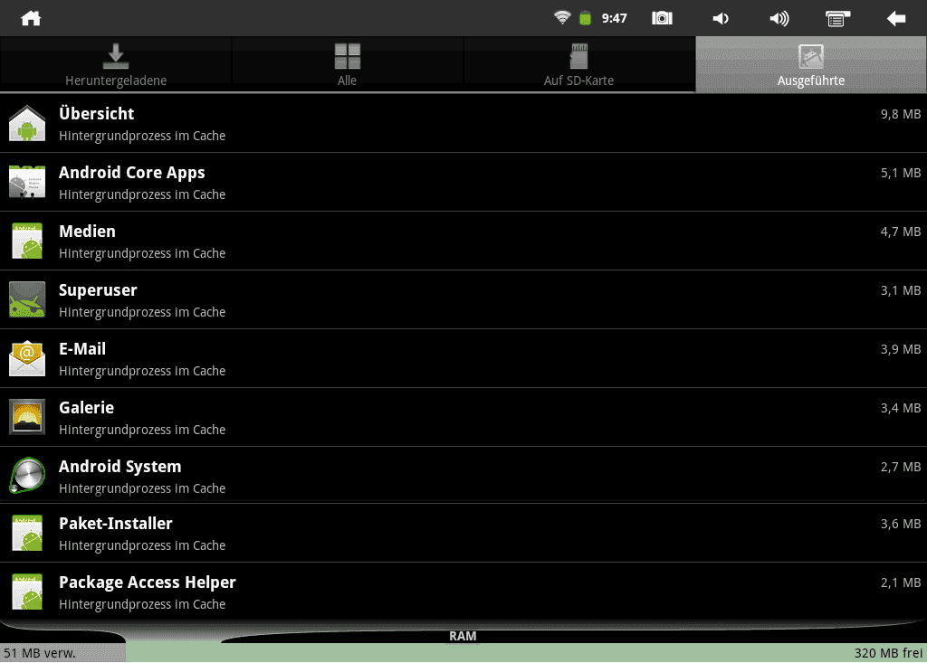Click the 9,8 MB memory value
The width and height of the screenshot is (927, 663).
click(x=901, y=115)
